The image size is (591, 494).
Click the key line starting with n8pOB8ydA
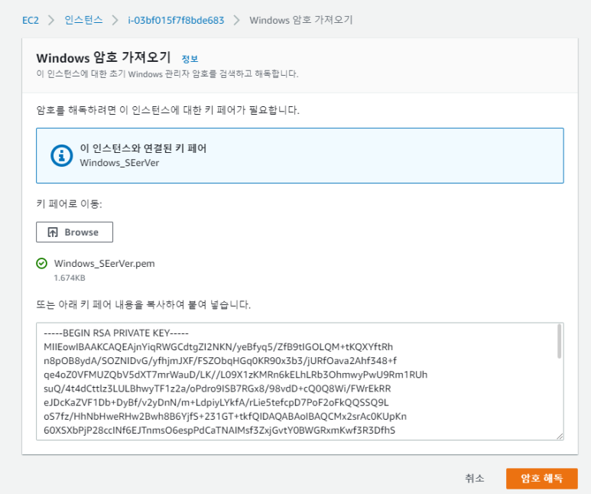point(220,361)
